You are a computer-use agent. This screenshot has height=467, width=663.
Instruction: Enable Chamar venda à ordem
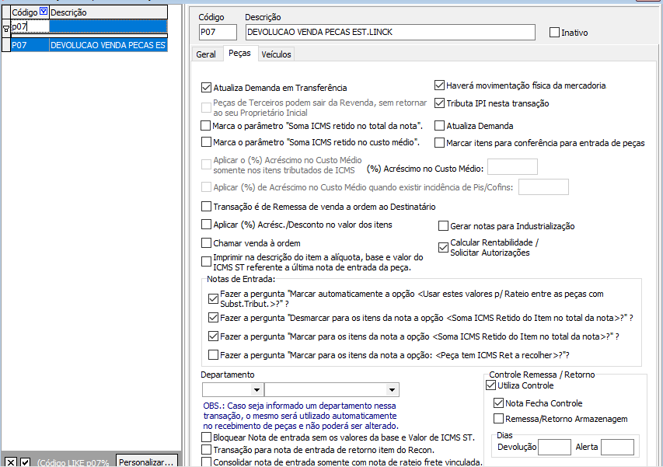[x=206, y=243]
